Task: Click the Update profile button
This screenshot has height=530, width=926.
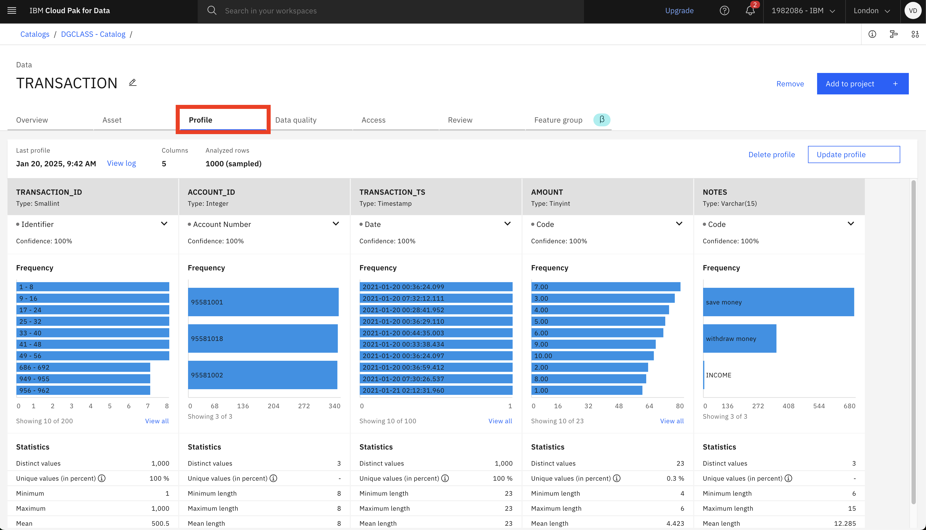Action: (x=854, y=154)
